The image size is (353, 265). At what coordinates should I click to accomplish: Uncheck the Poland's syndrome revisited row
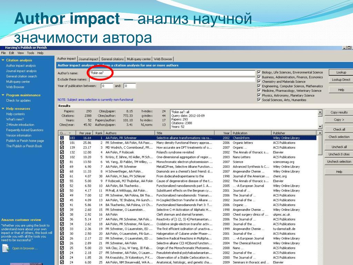(x=62, y=152)
